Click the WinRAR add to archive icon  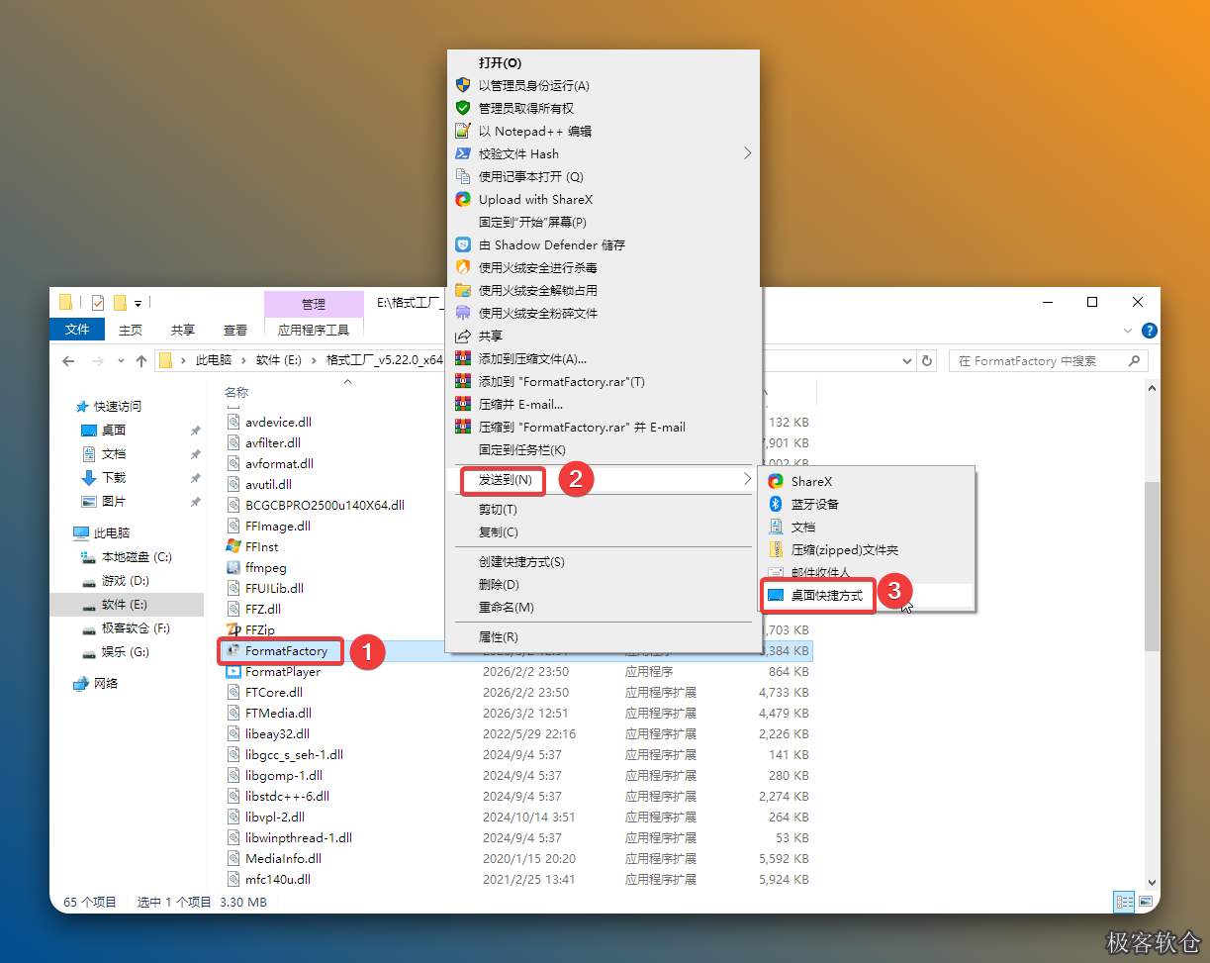coord(462,358)
